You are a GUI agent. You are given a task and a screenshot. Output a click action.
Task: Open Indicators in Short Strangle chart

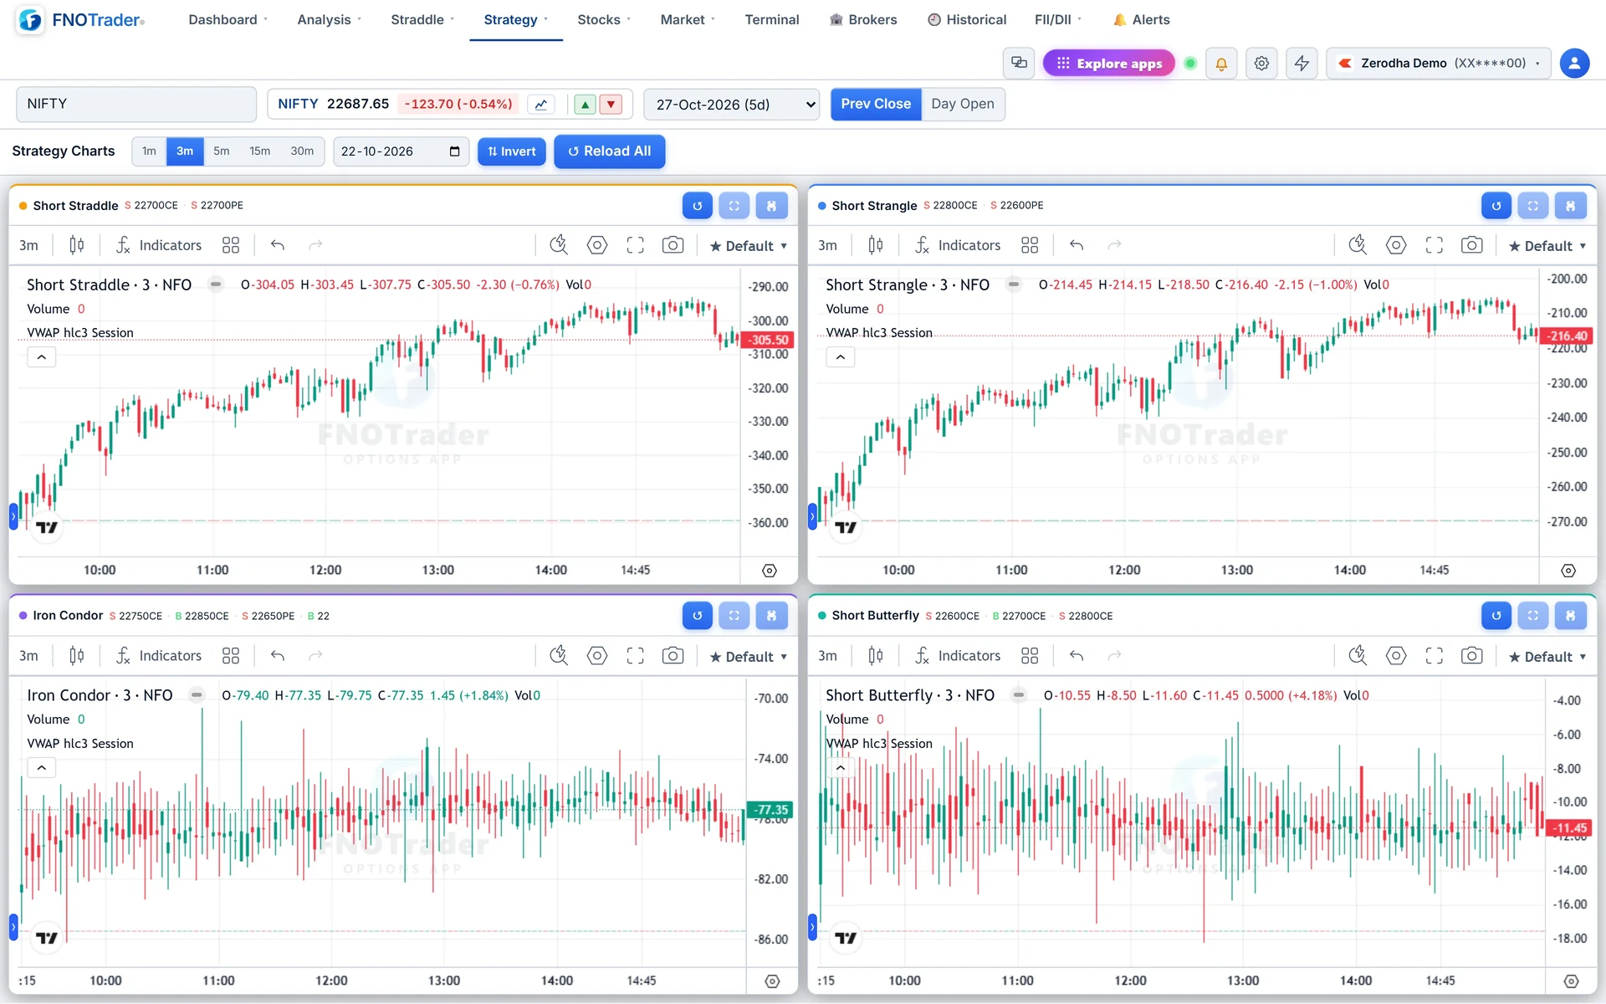(x=957, y=245)
